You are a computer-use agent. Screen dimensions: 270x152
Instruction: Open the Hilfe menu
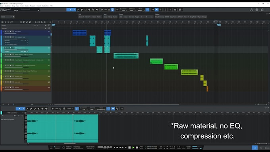[51, 6]
